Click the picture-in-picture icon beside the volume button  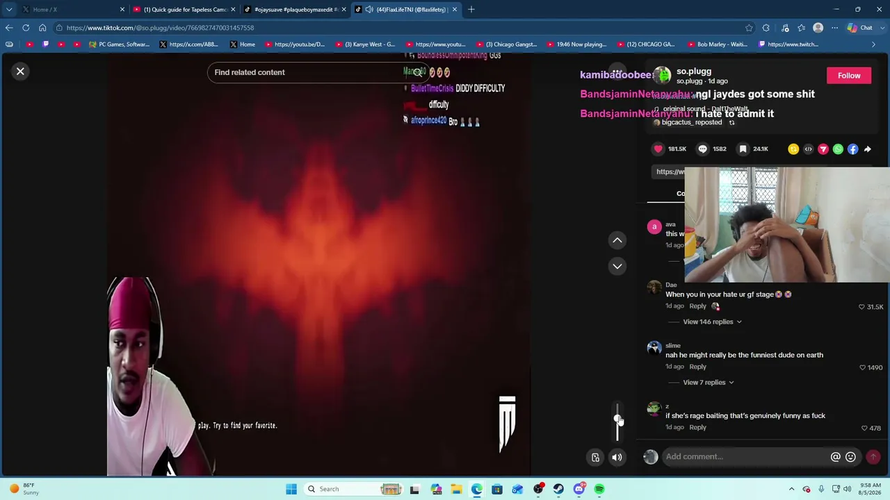[x=595, y=457]
